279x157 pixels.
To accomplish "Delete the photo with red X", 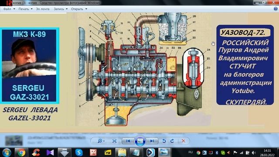I will pos(184,141).
